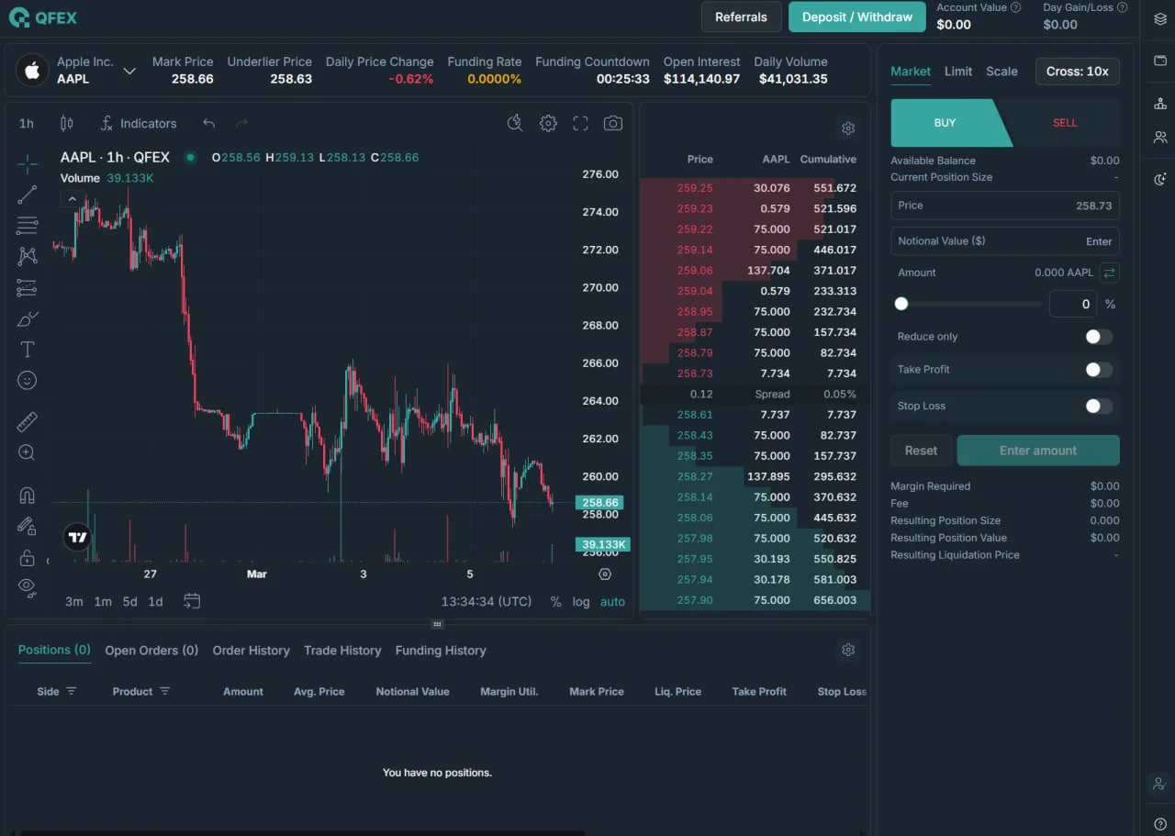Screen dimensions: 1175x836
Task: Click Deposit / Withdraw button
Action: pyautogui.click(x=857, y=17)
